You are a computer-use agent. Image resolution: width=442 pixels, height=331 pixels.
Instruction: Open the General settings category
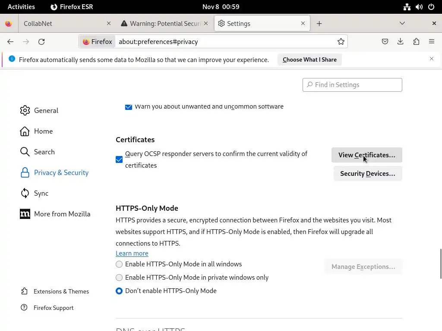[x=46, y=110]
